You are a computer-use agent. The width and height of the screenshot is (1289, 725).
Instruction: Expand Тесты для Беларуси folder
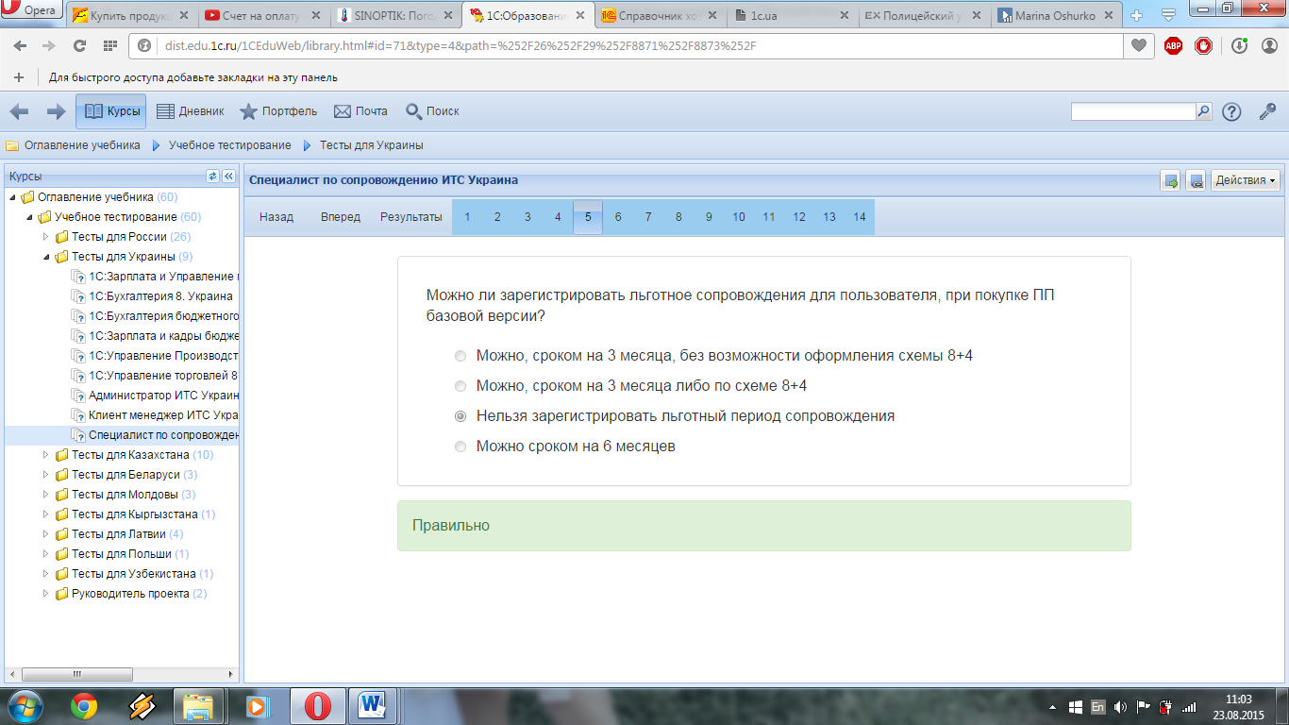click(47, 475)
